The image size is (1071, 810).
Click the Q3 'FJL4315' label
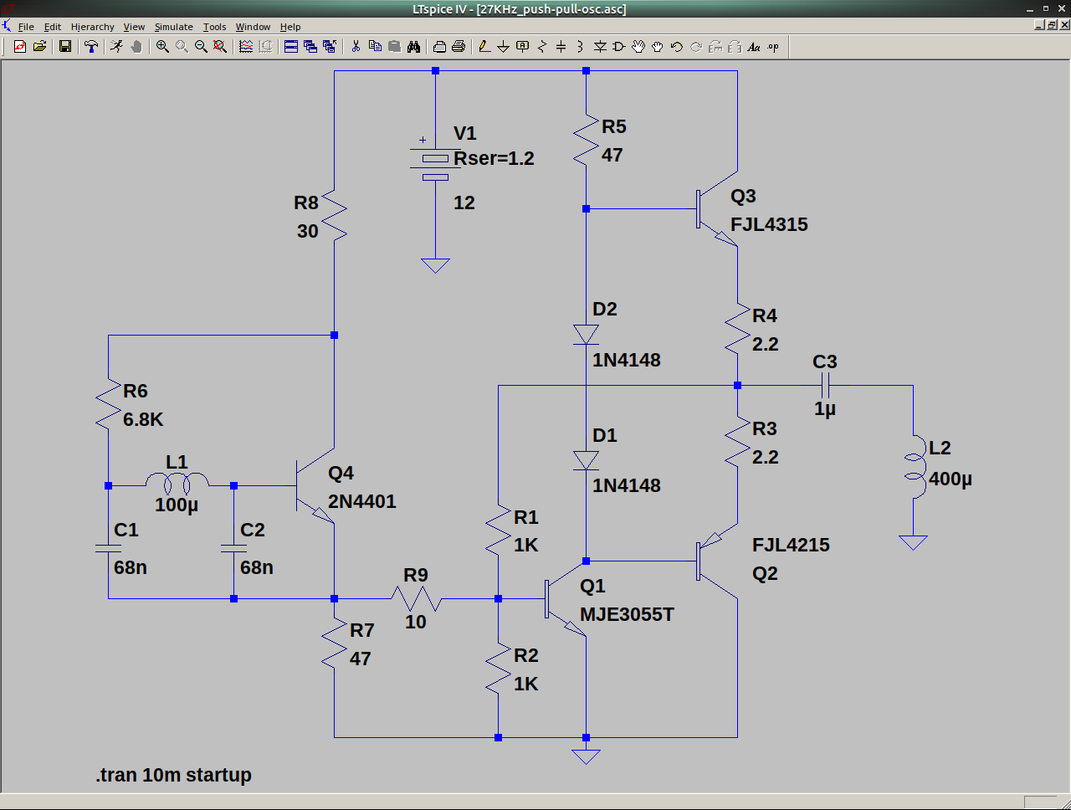click(769, 224)
